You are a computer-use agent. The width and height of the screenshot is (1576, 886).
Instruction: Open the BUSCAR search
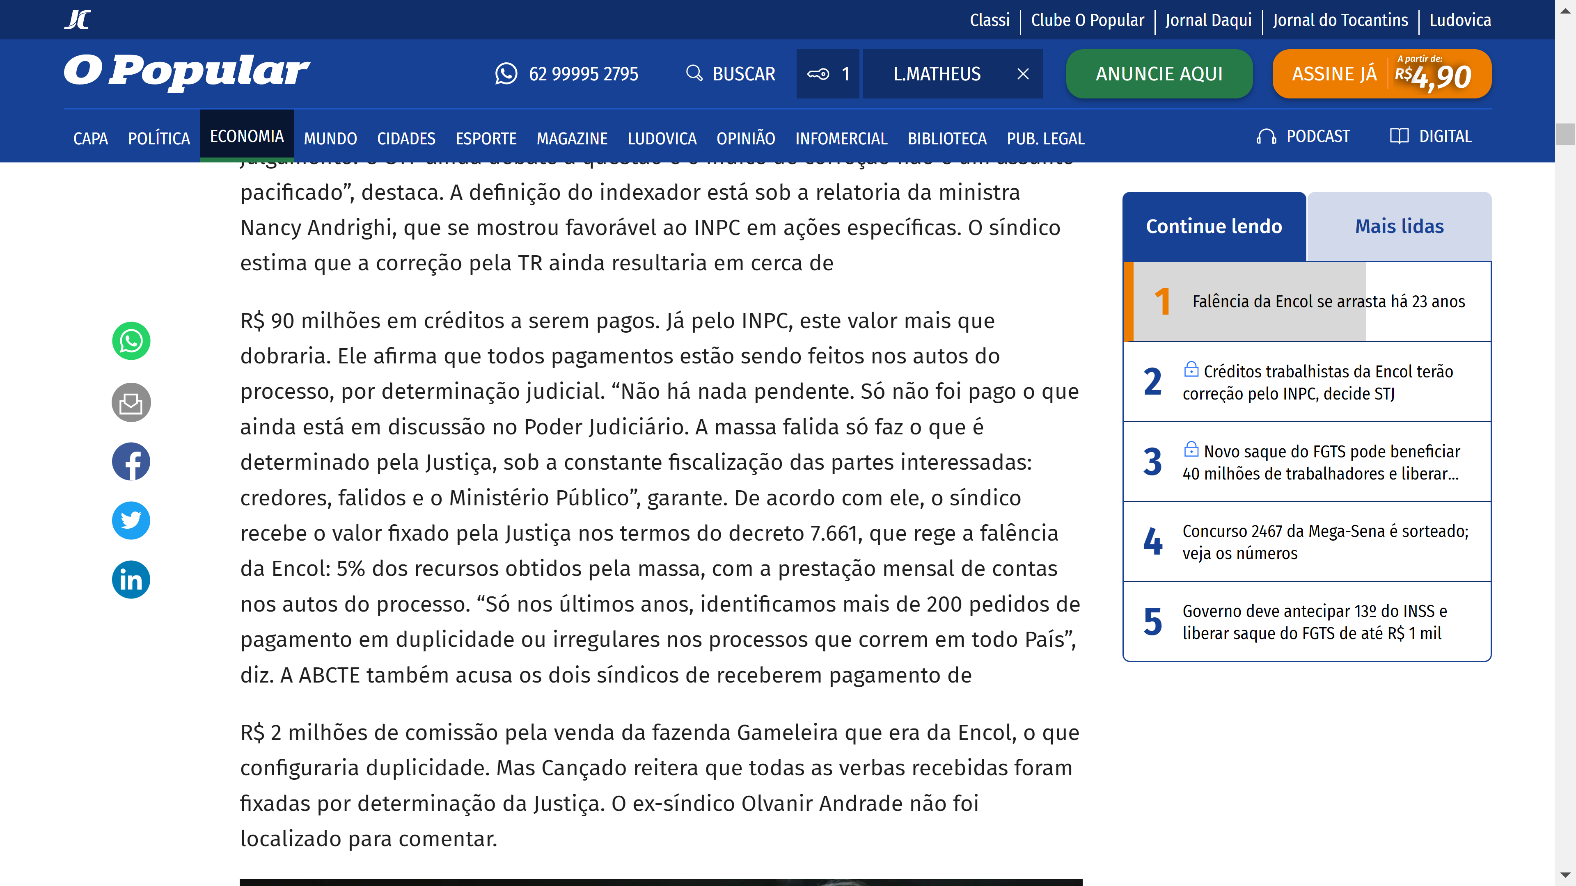point(731,74)
